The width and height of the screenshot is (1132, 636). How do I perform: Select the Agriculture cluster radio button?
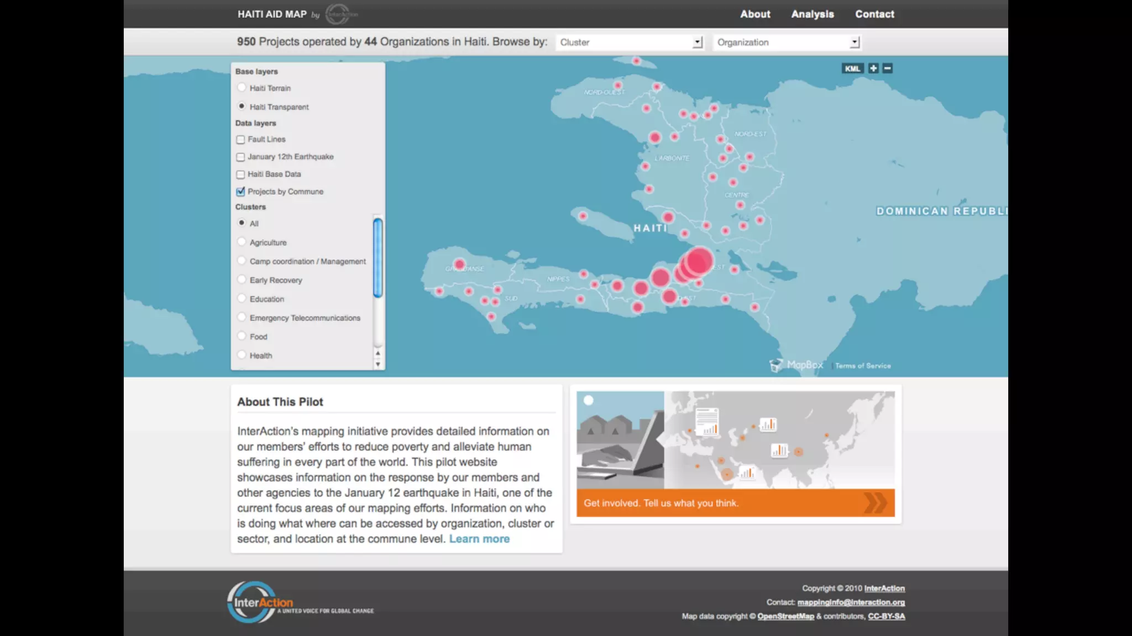(242, 242)
